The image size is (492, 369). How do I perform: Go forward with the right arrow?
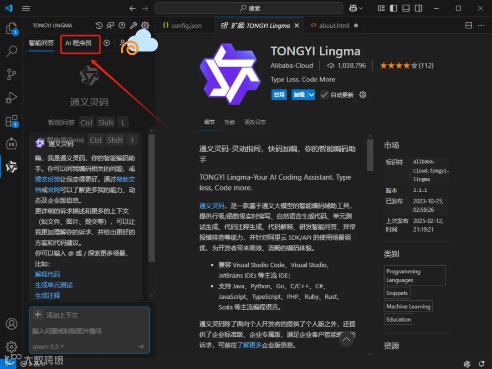click(x=145, y=8)
